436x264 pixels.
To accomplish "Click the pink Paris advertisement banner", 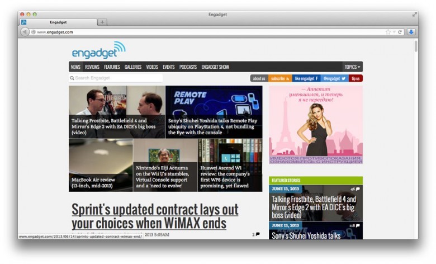I will tap(316, 125).
